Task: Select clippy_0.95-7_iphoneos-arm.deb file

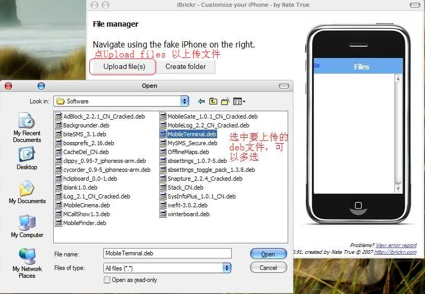Action: (x=101, y=161)
